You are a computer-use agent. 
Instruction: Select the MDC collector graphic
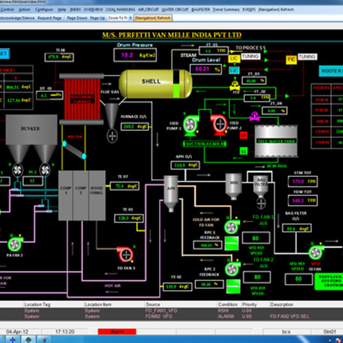point(233,187)
